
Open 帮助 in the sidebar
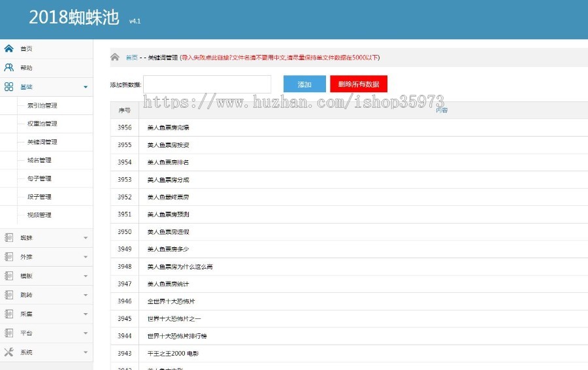26,68
